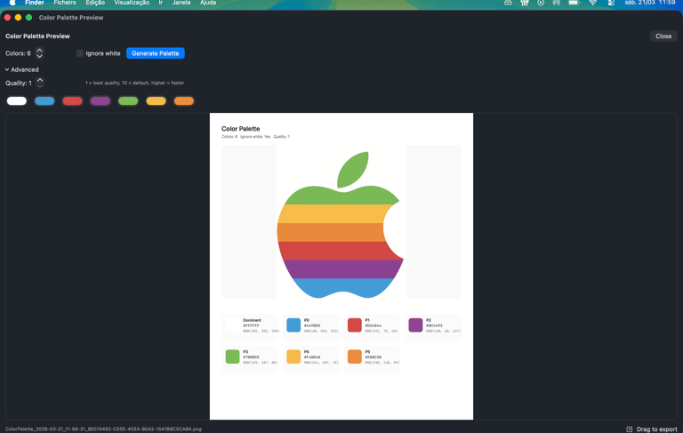
Task: Select the blue palette pill
Action: pyautogui.click(x=44, y=101)
